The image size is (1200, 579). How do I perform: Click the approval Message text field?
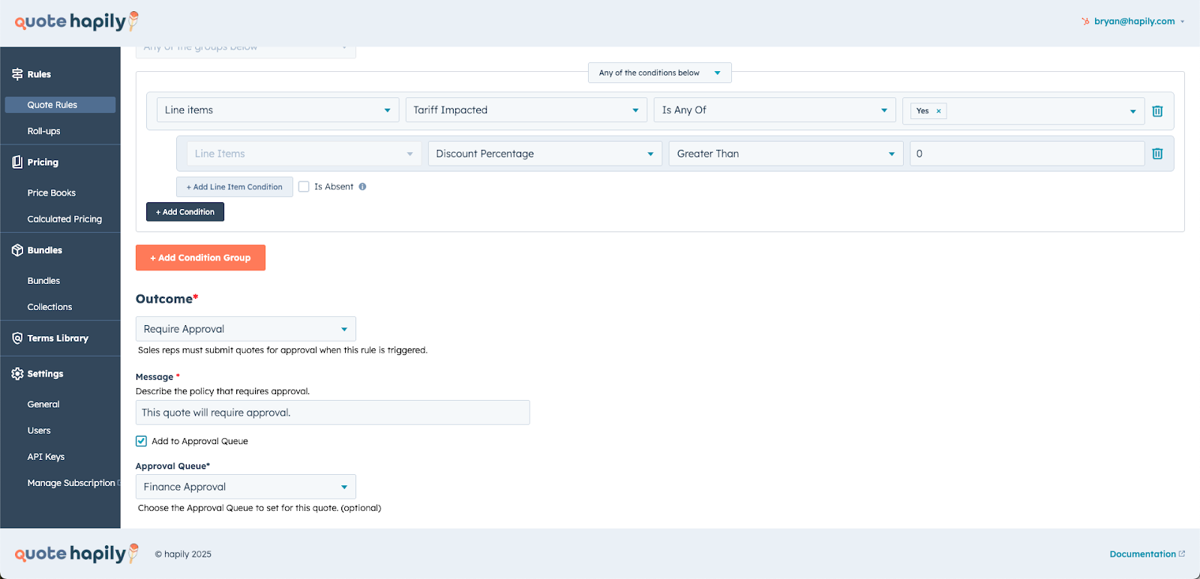click(x=332, y=413)
